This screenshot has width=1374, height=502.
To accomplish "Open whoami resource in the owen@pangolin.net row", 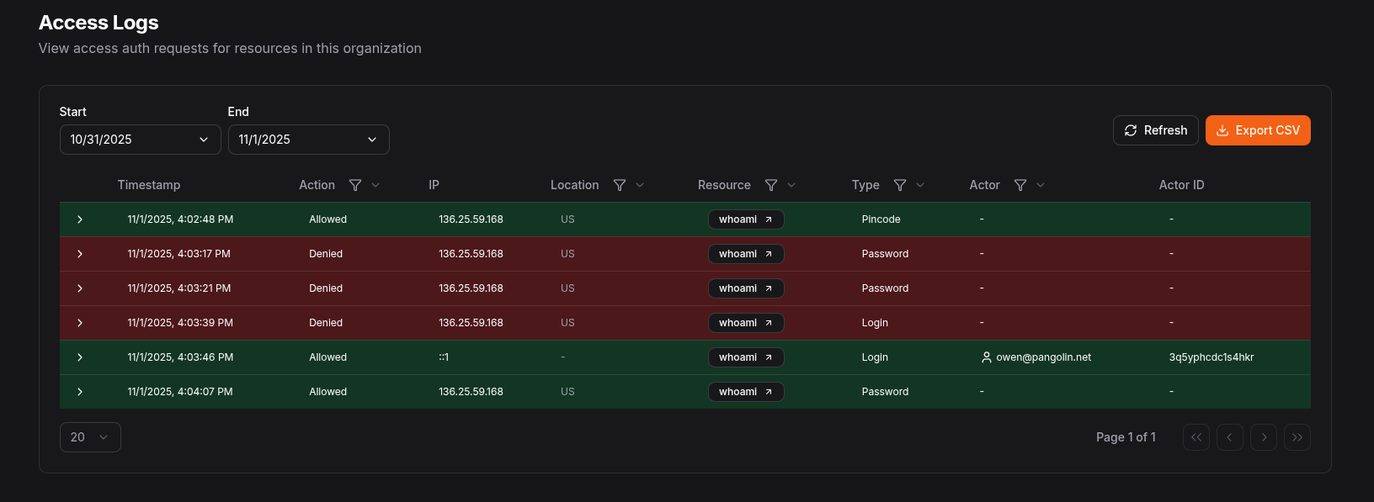I will click(x=745, y=357).
